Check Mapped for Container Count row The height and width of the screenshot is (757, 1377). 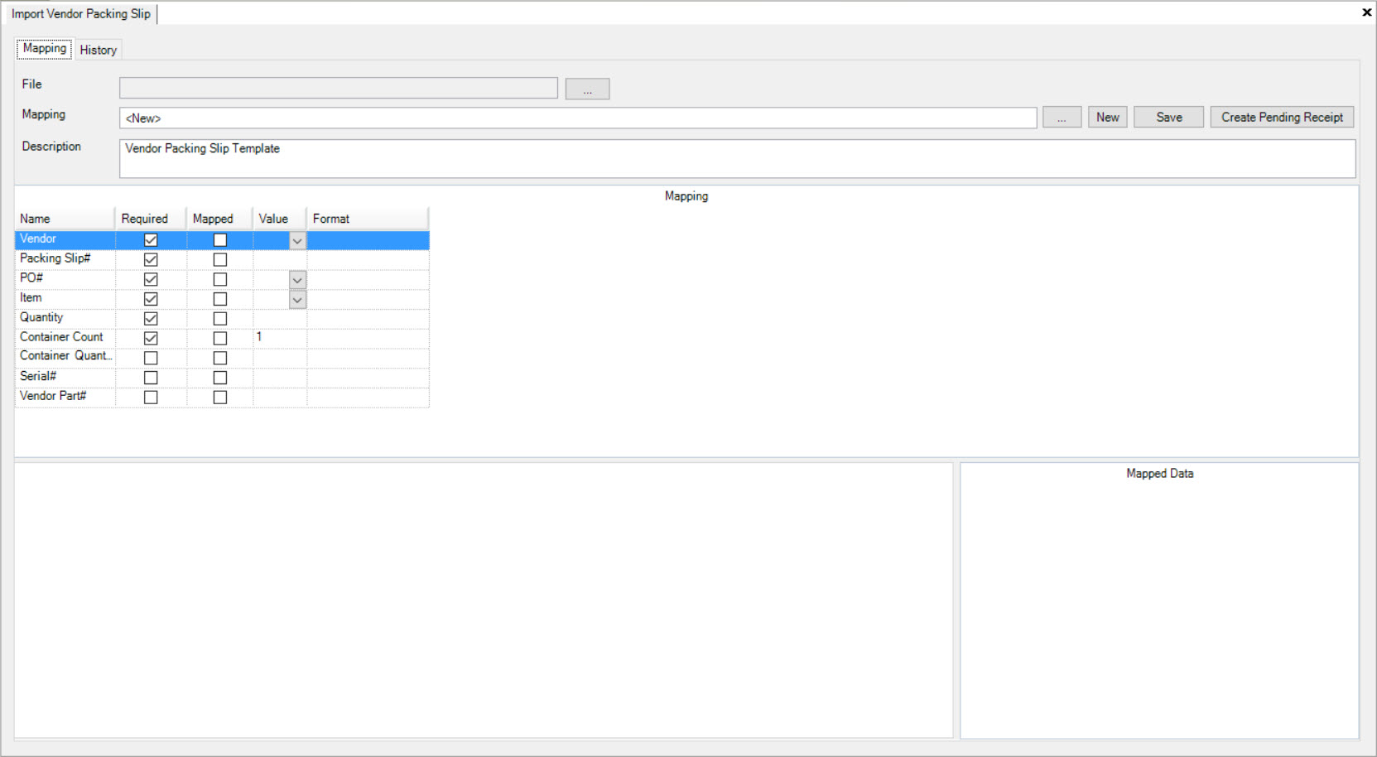(220, 338)
